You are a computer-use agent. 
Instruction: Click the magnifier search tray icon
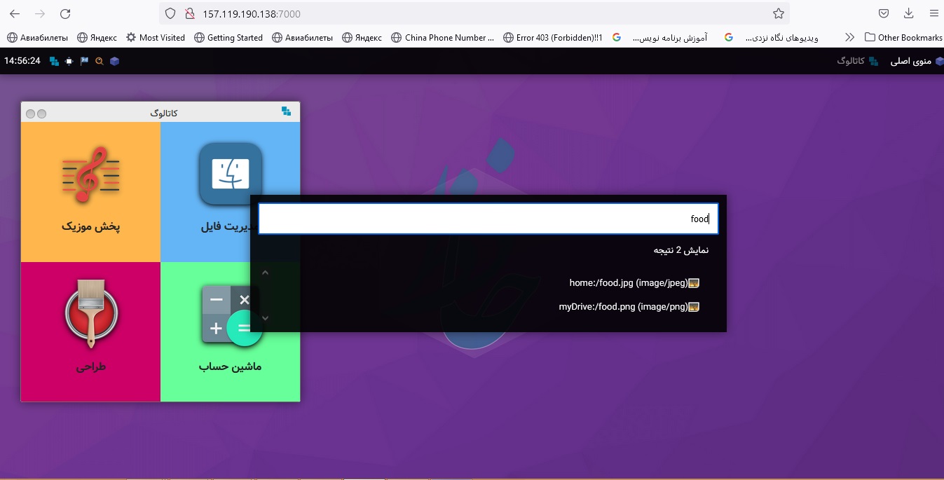point(99,62)
